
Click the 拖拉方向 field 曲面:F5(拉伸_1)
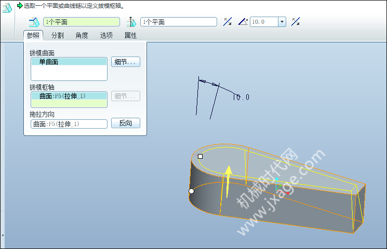click(69, 124)
